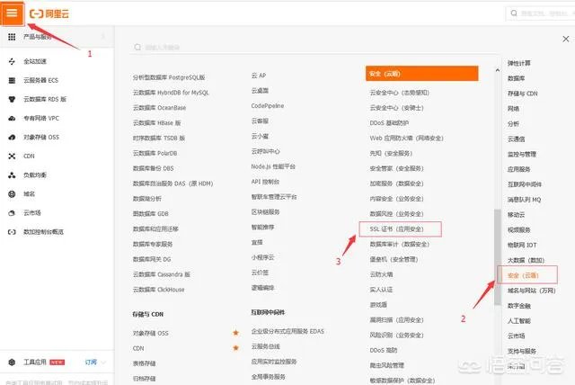Click the product search input field

[315, 47]
